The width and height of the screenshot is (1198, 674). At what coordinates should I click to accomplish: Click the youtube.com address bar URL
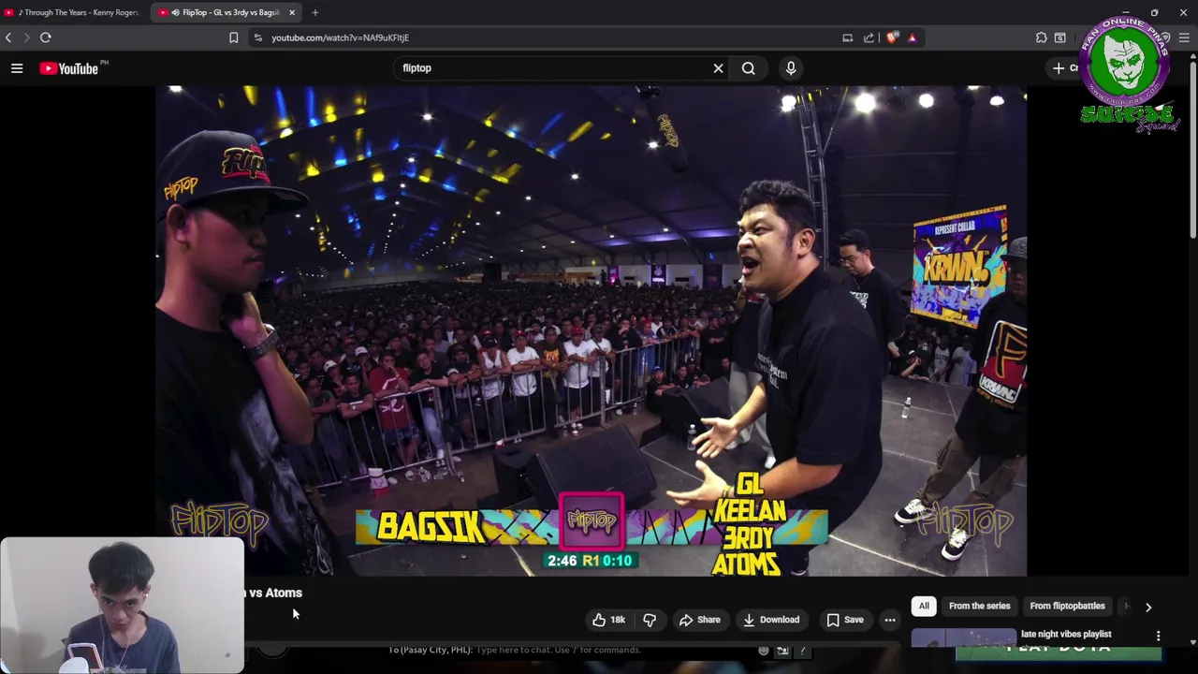pos(340,37)
